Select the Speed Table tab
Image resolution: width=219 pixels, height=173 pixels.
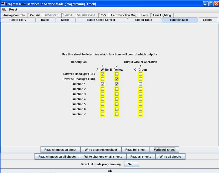143,20
